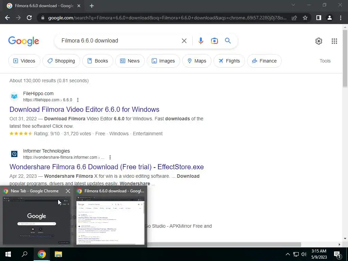Click the Google logo
Screen dimensions: 348x261
(23, 41)
